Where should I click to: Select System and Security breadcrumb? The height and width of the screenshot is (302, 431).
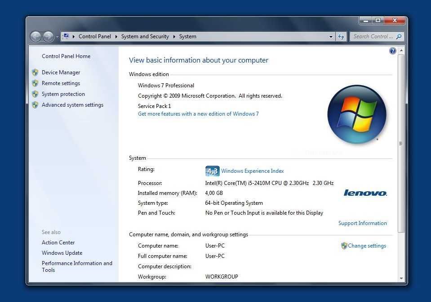click(145, 36)
